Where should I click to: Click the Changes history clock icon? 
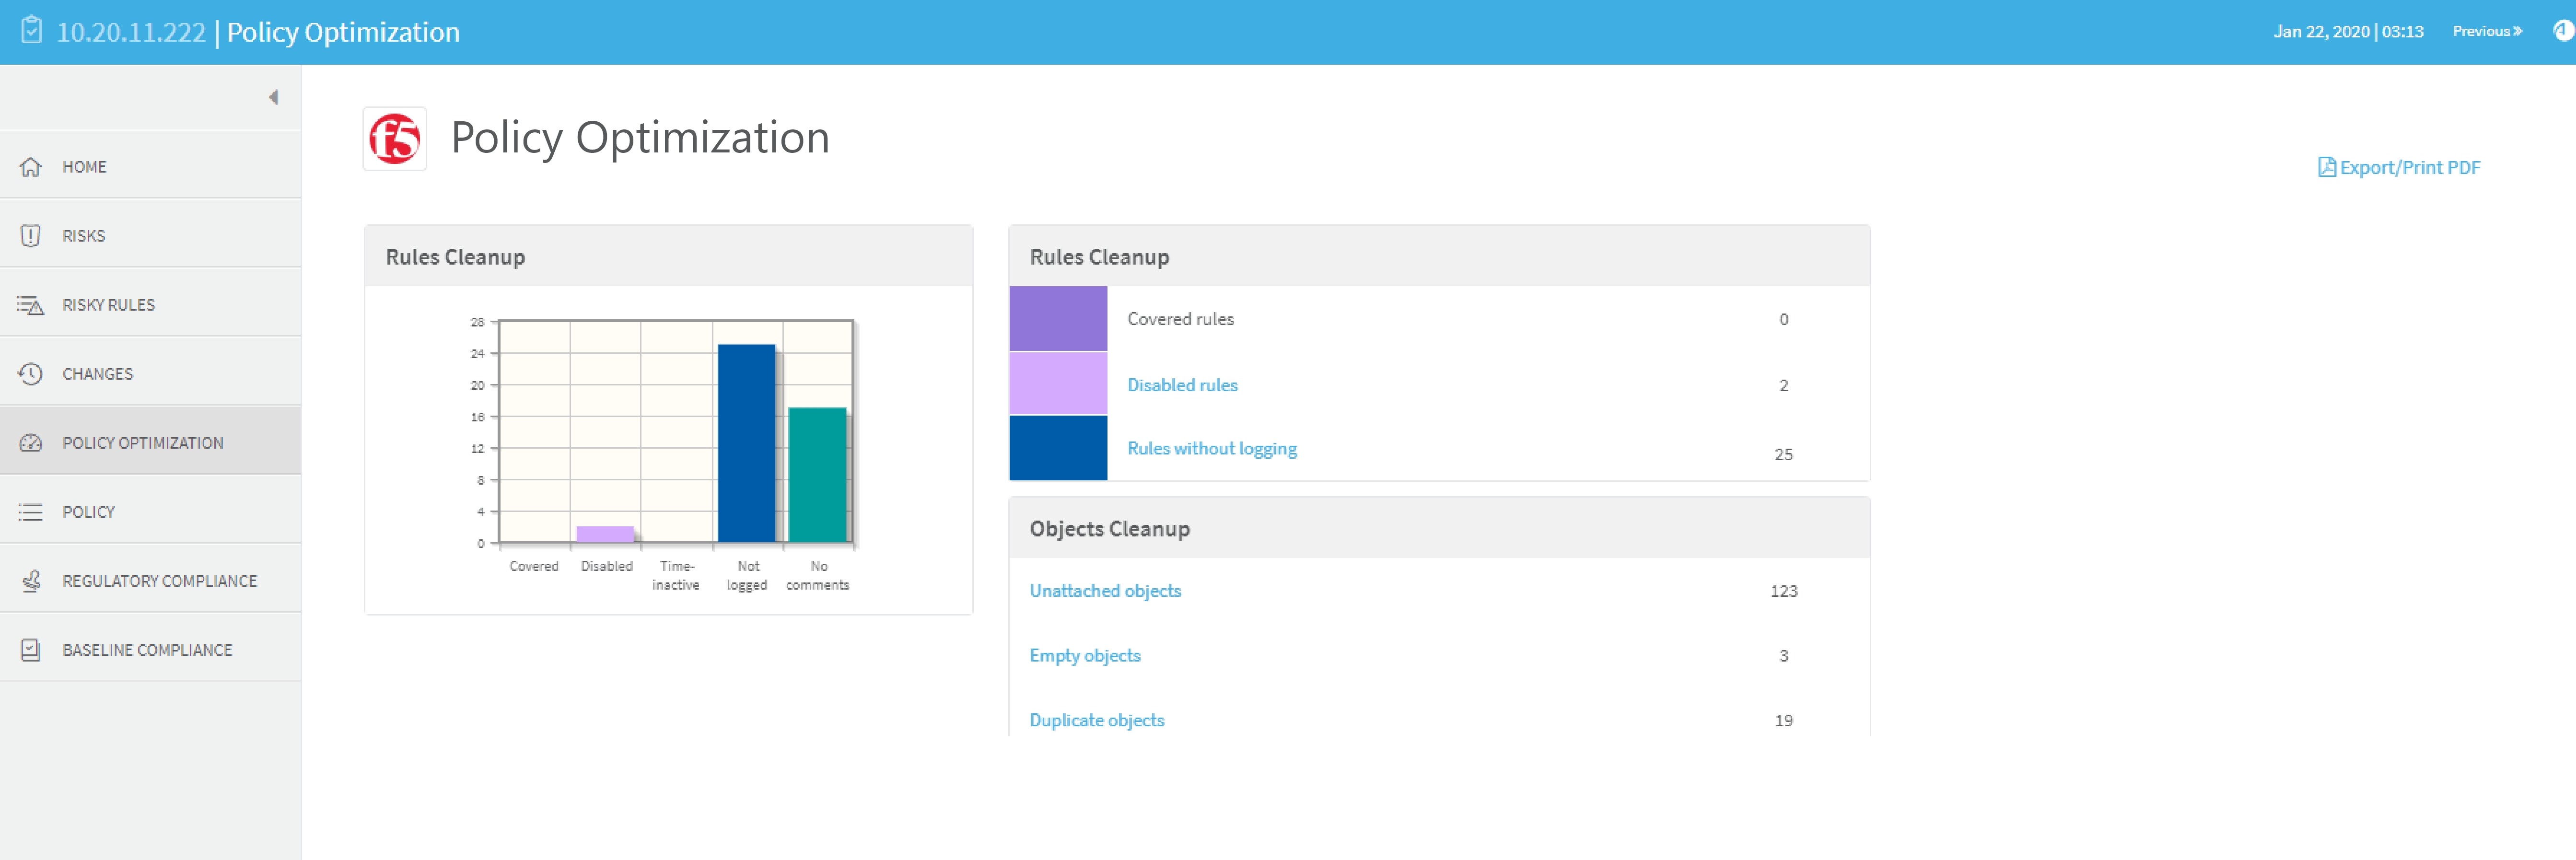[x=31, y=374]
